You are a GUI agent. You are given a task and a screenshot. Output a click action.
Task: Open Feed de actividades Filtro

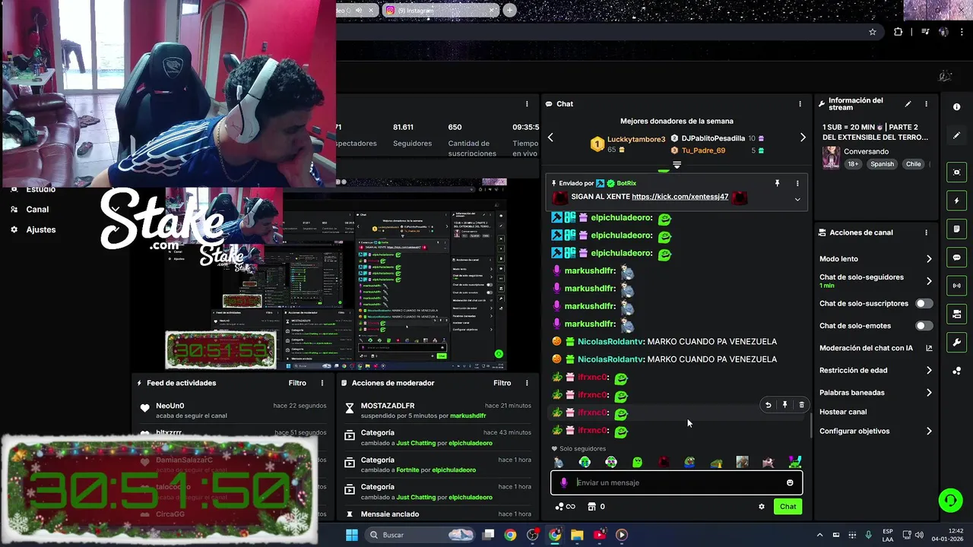pos(297,383)
